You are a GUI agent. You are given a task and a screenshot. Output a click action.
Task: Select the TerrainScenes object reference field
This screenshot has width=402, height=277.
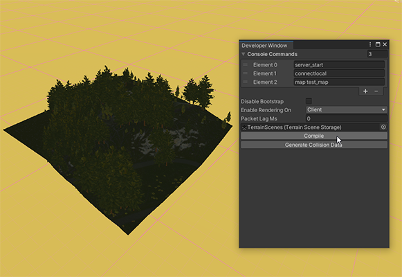(x=311, y=127)
